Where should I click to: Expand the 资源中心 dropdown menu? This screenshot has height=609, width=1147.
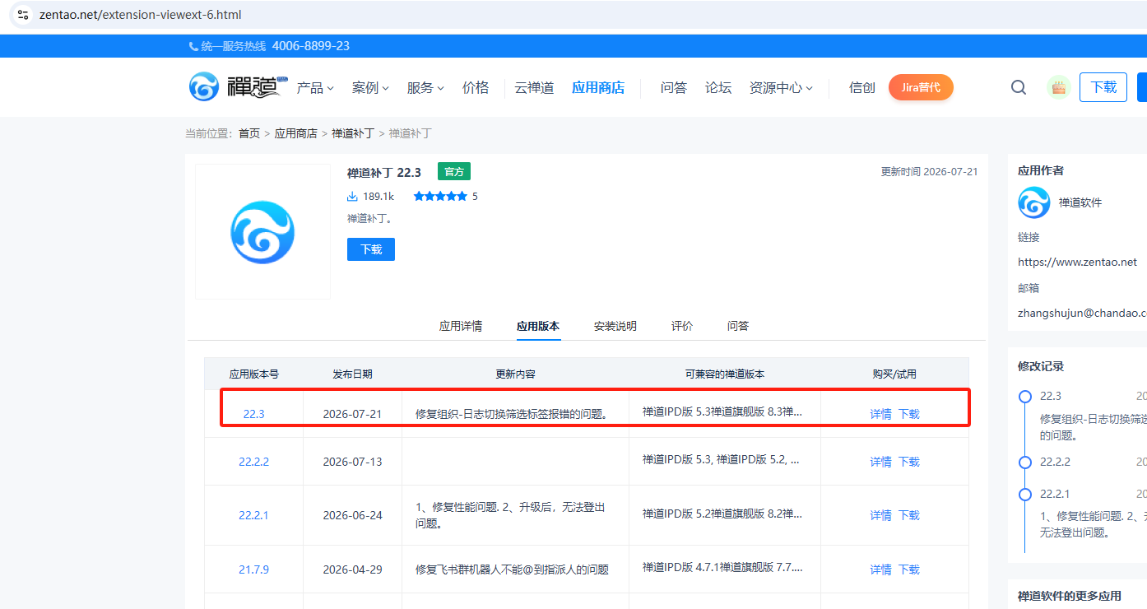tap(781, 87)
